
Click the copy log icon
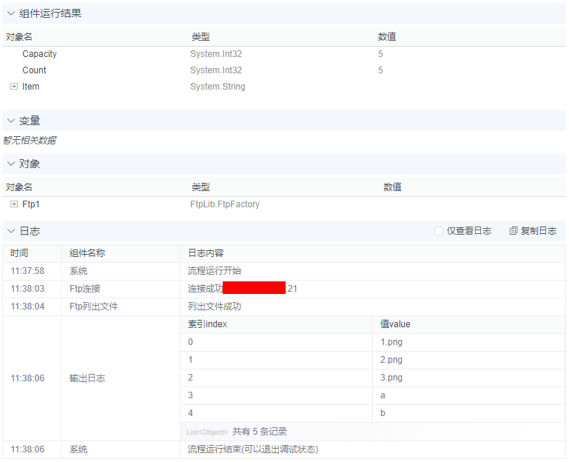513,231
